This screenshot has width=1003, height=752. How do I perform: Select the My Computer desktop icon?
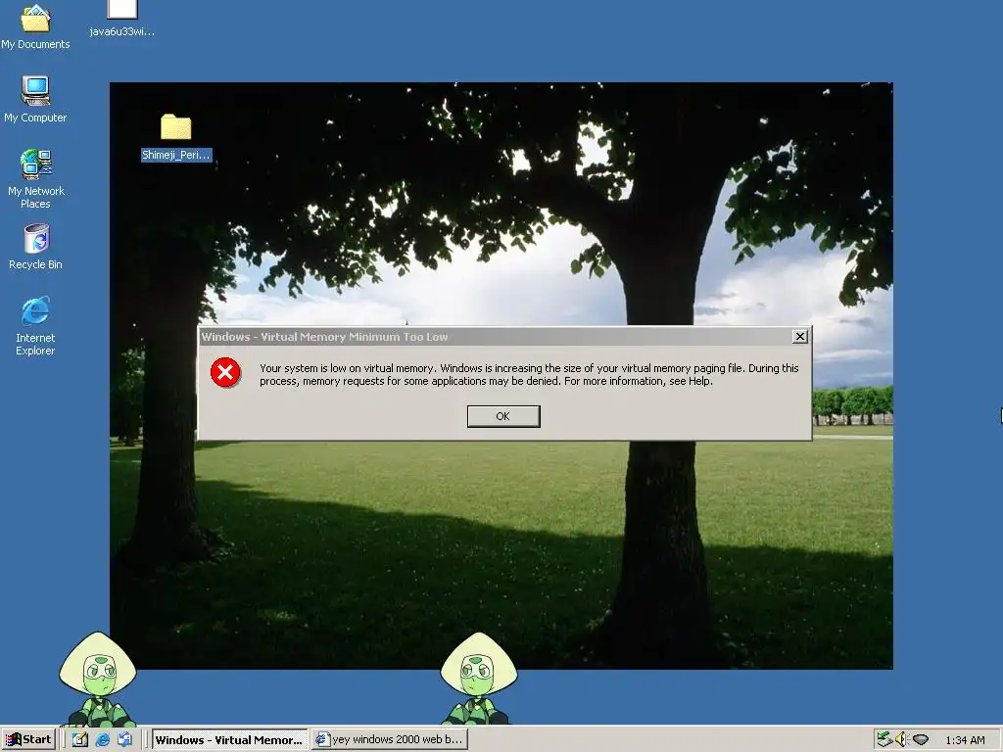pos(35,99)
